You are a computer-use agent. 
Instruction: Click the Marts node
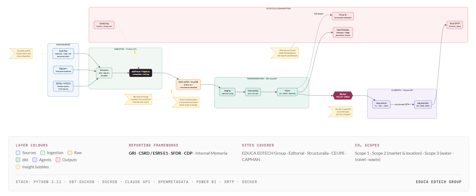(287, 92)
